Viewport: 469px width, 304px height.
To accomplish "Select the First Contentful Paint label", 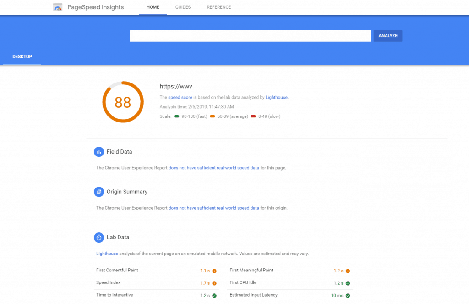I will click(117, 270).
